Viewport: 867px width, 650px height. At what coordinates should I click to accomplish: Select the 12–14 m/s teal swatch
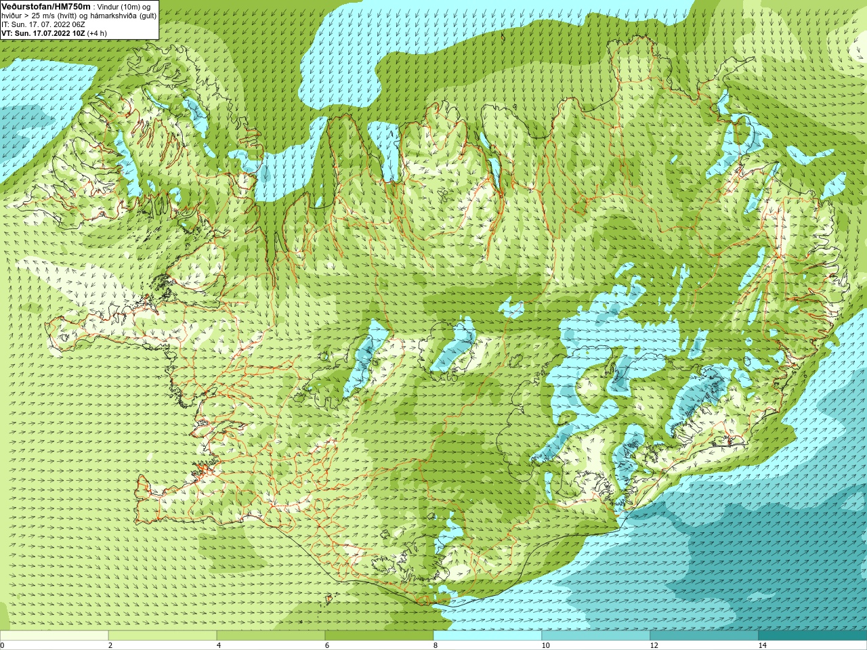[704, 635]
